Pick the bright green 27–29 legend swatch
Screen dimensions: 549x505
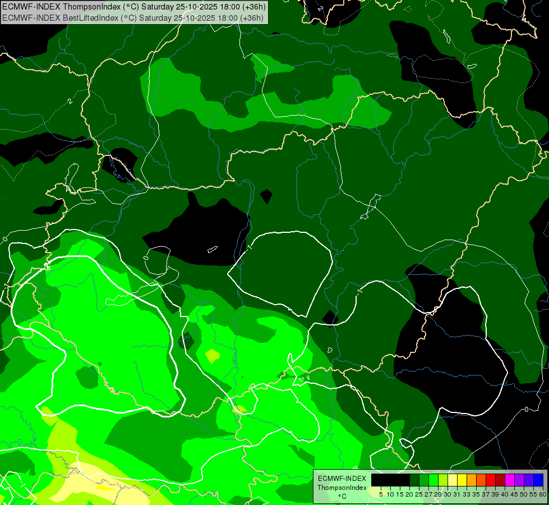(x=433, y=480)
